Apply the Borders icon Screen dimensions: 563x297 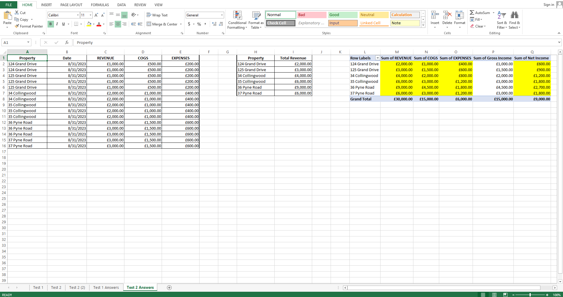tap(76, 24)
